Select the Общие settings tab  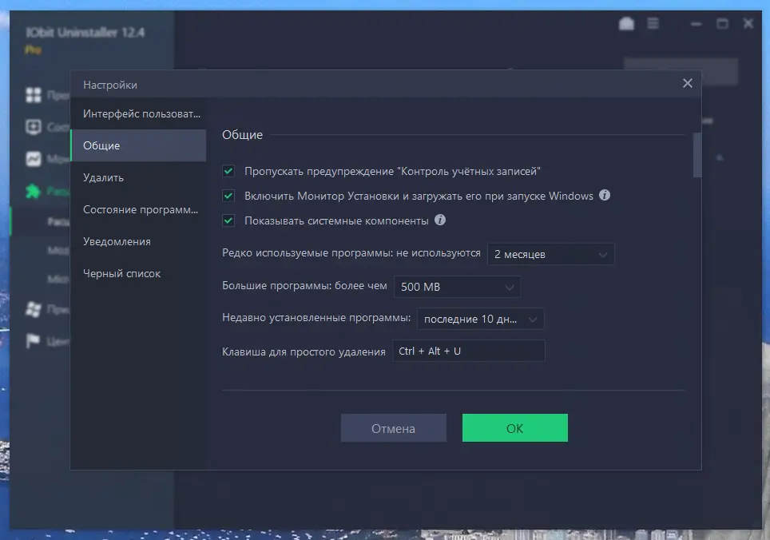click(x=138, y=146)
